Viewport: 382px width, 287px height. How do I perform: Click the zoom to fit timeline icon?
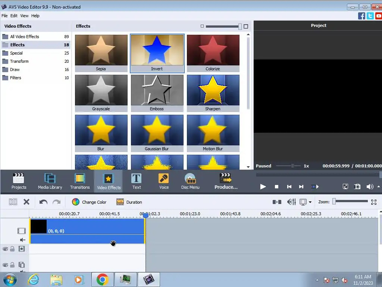tap(374, 202)
